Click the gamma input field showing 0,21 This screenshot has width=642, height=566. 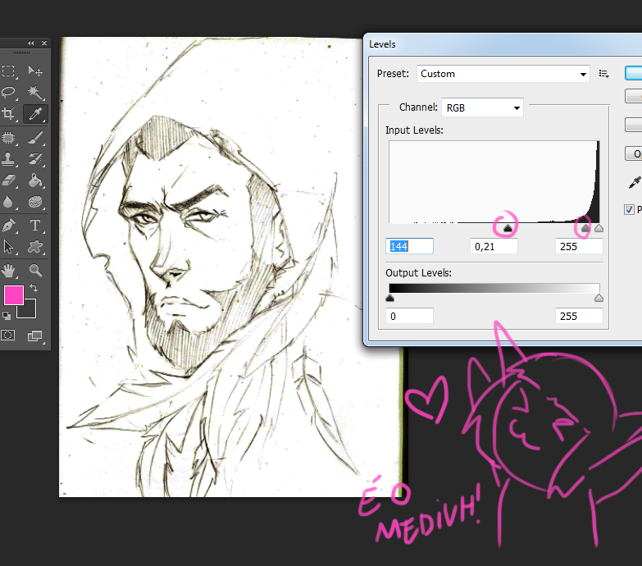coord(494,247)
